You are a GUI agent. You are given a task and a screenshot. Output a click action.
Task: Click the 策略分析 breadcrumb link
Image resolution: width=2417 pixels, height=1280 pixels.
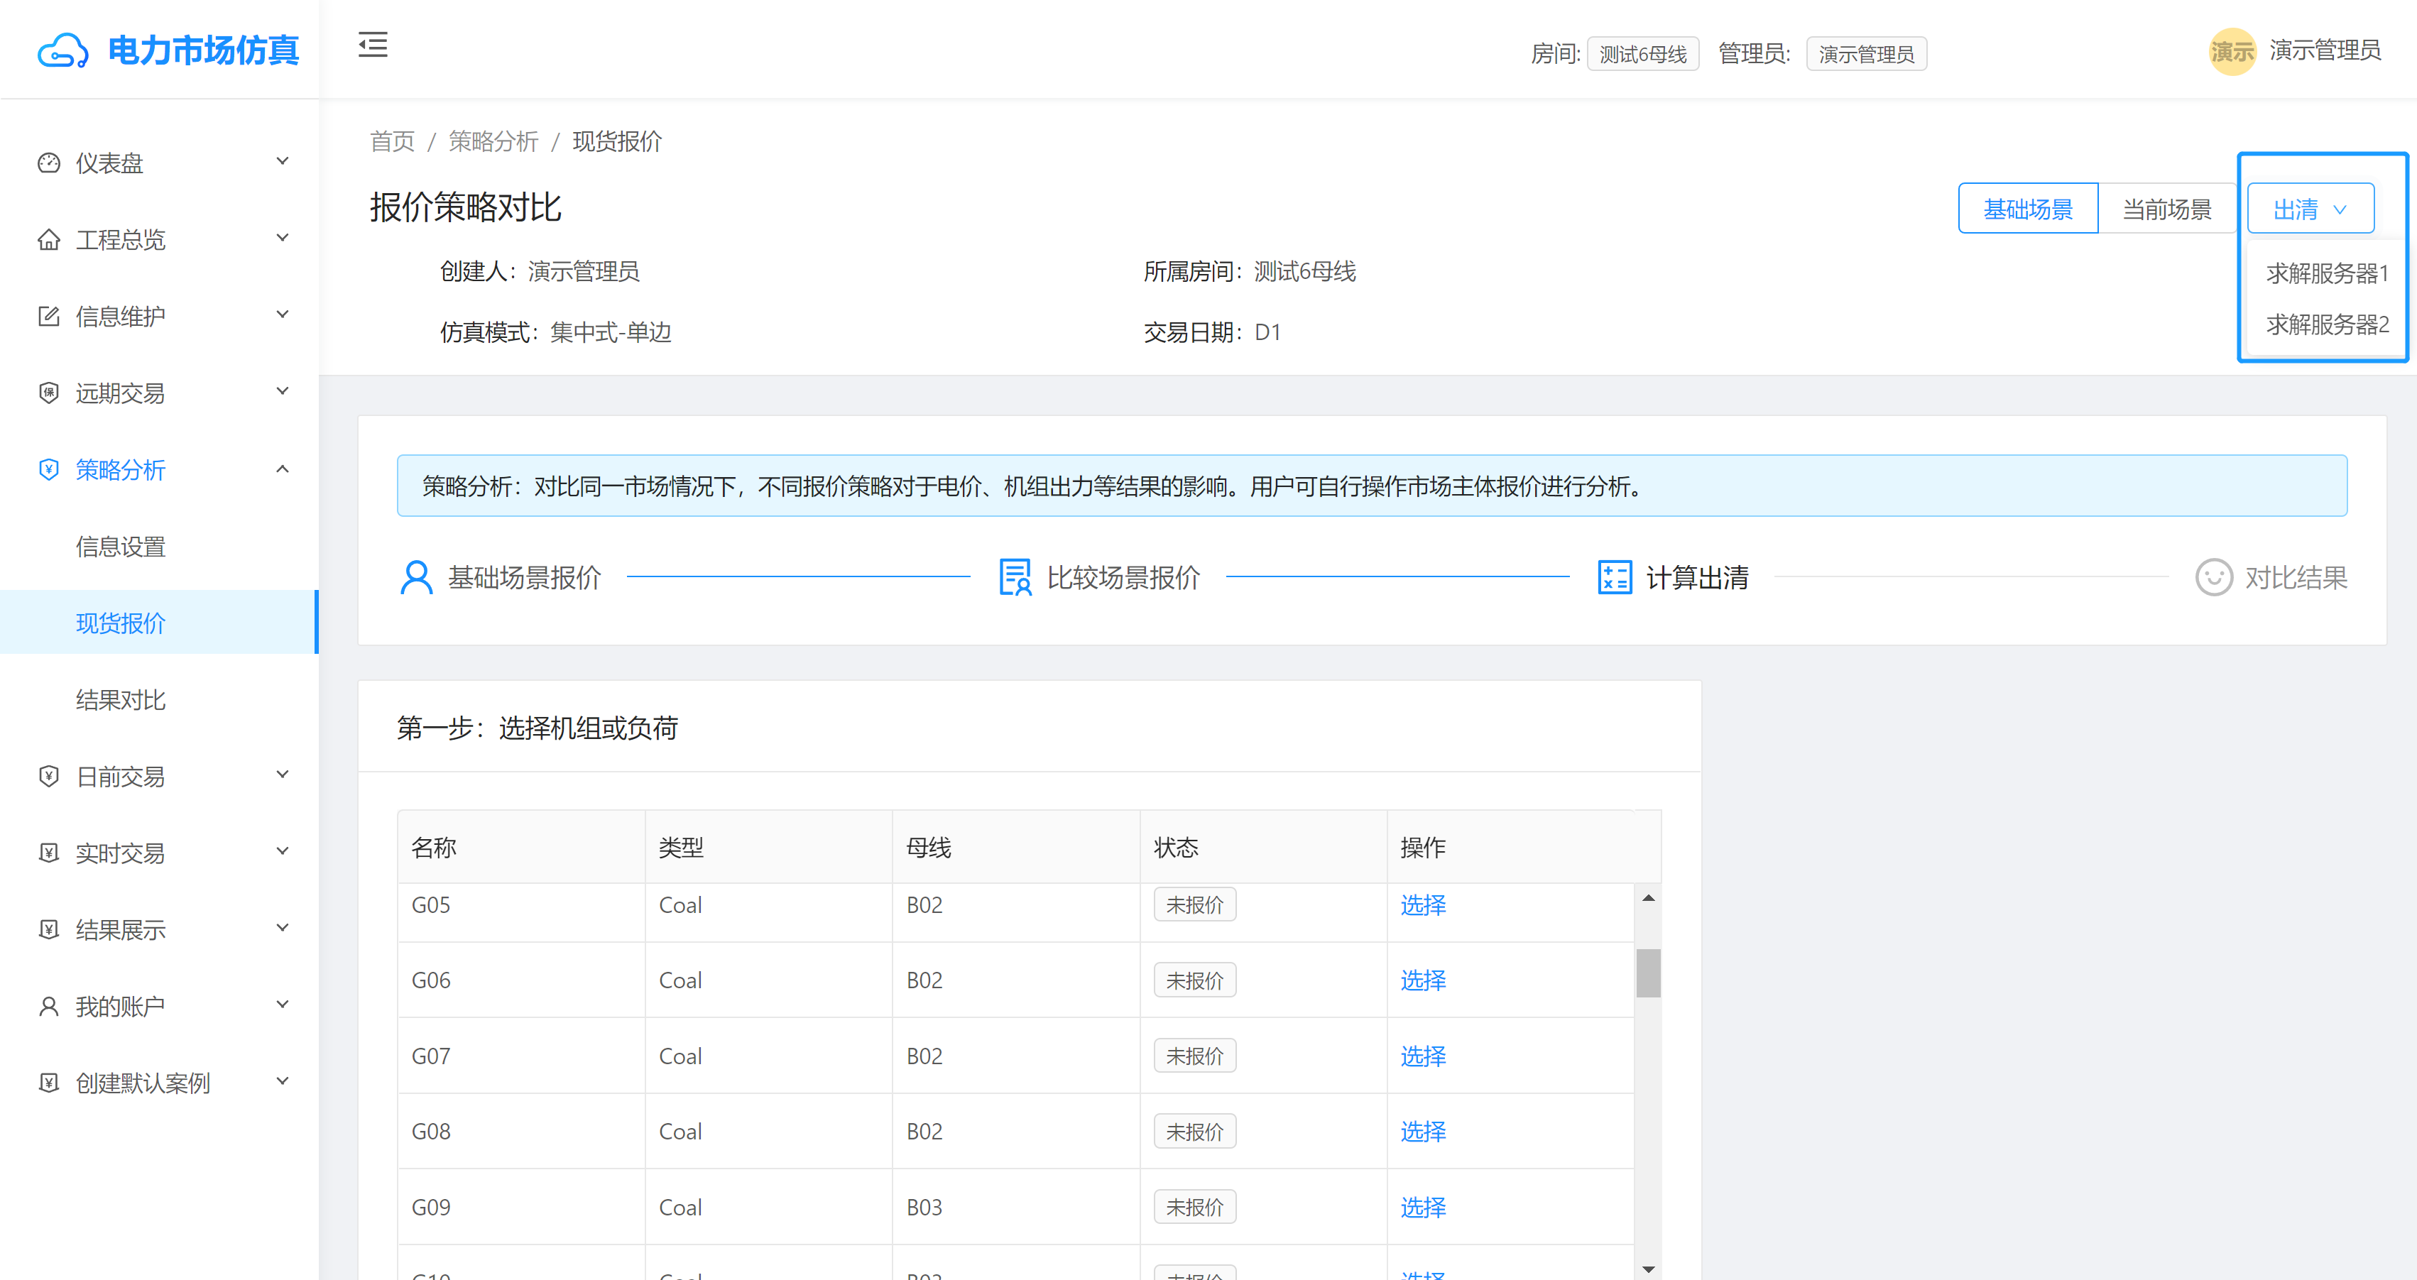[493, 141]
